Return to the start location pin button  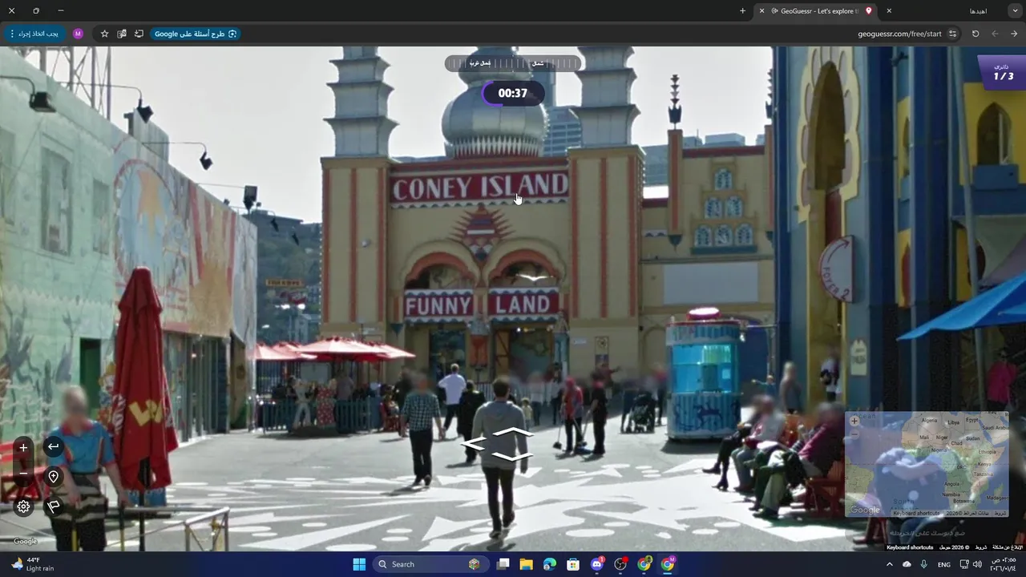click(x=53, y=477)
